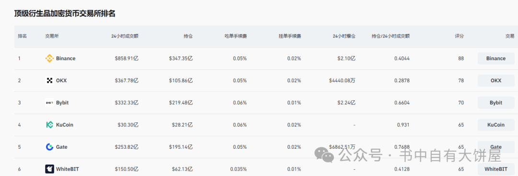Viewport: 518px width, 176px height.
Task: Open the OKX trade button
Action: [x=496, y=80]
